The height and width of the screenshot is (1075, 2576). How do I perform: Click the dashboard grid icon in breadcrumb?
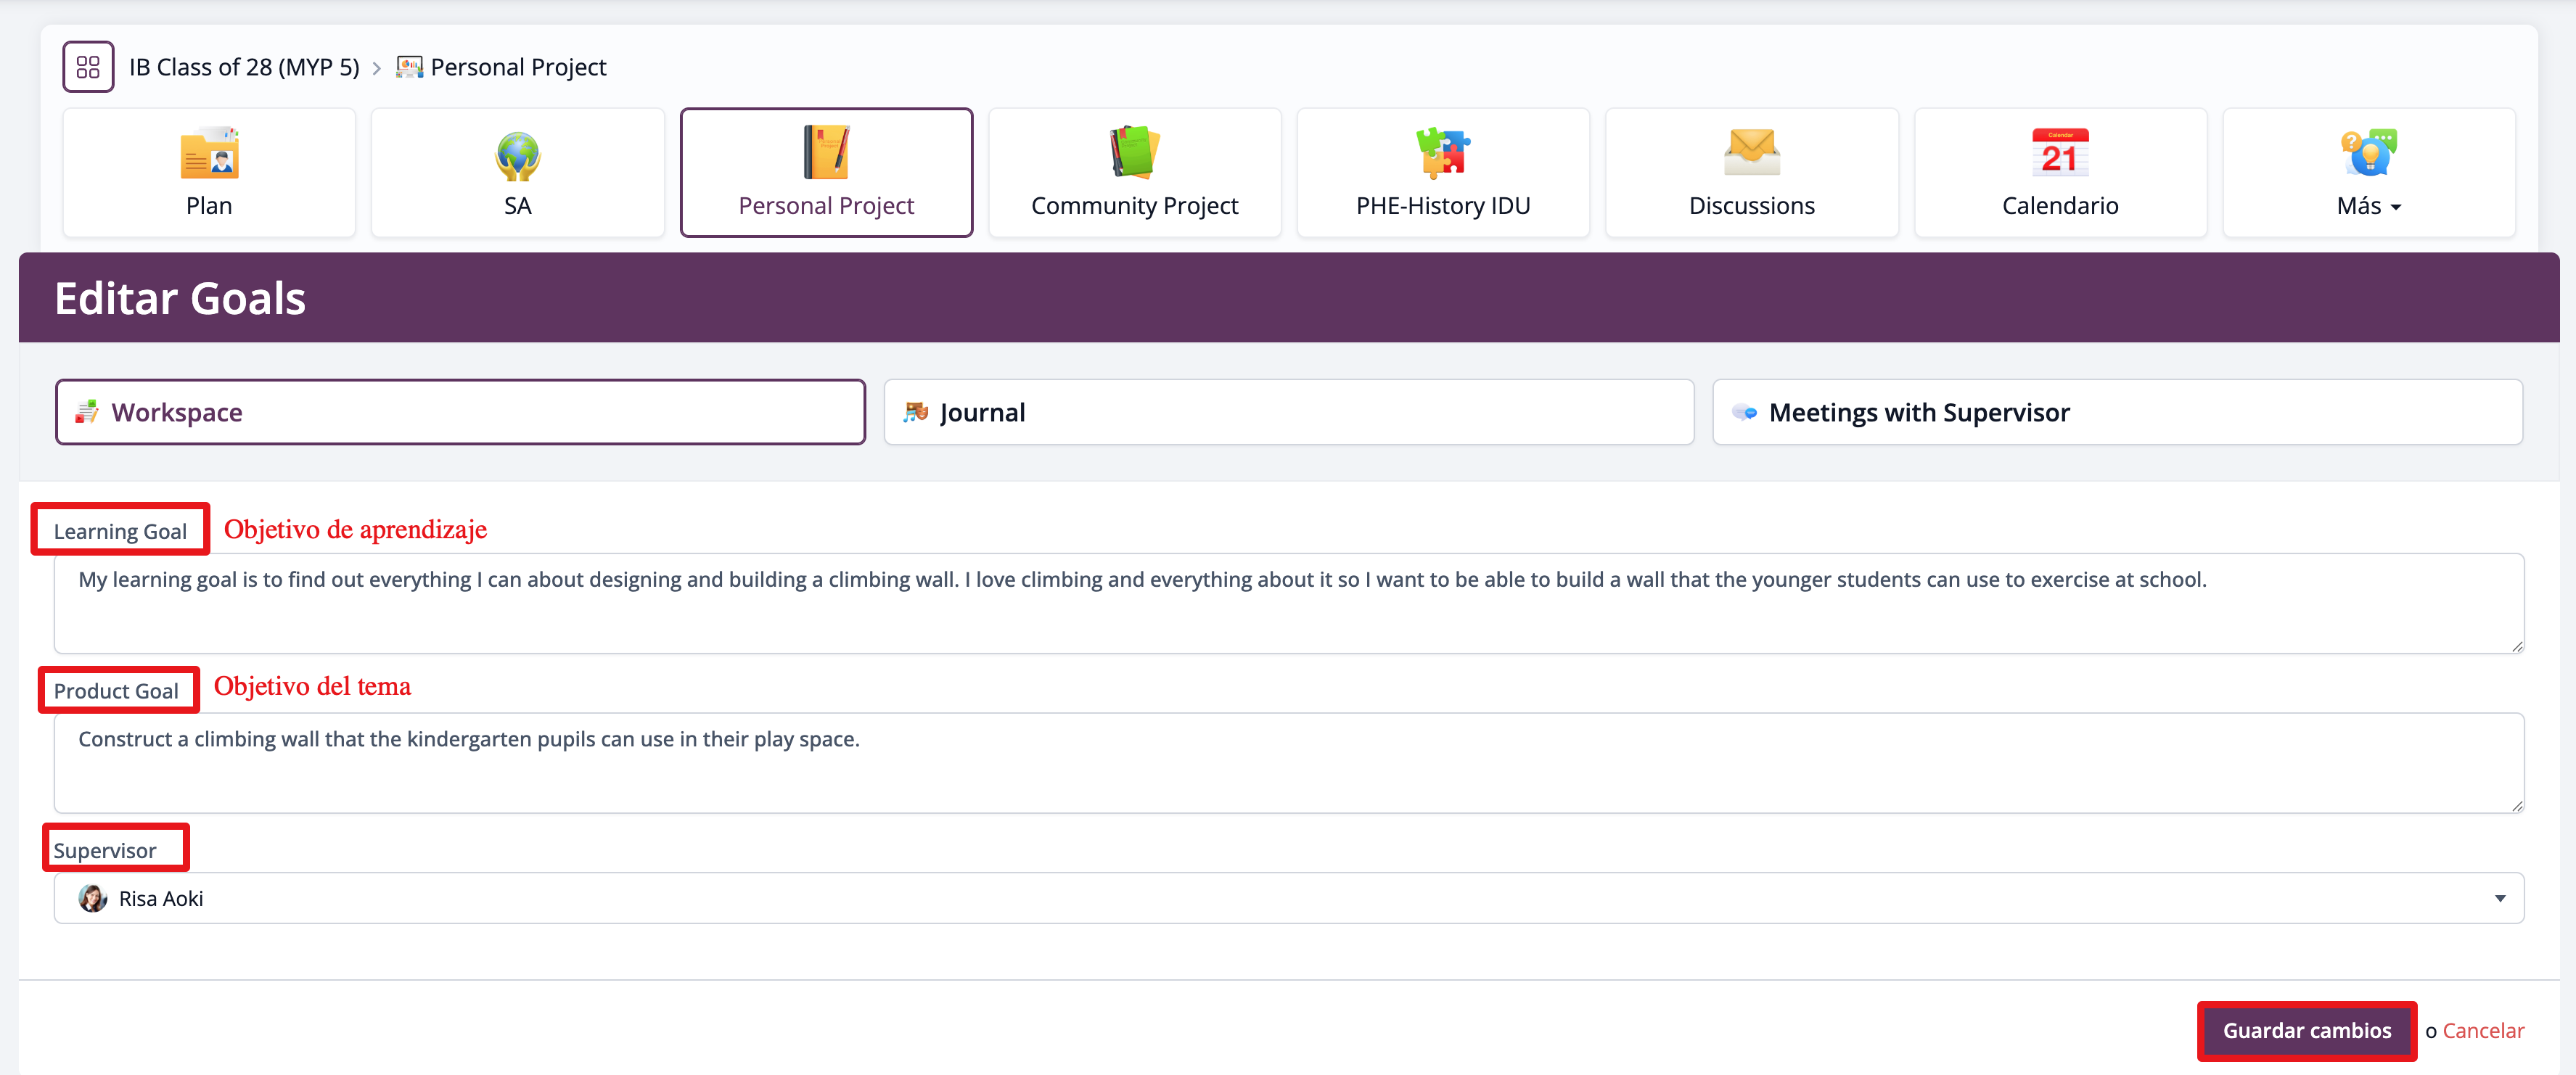pyautogui.click(x=88, y=67)
